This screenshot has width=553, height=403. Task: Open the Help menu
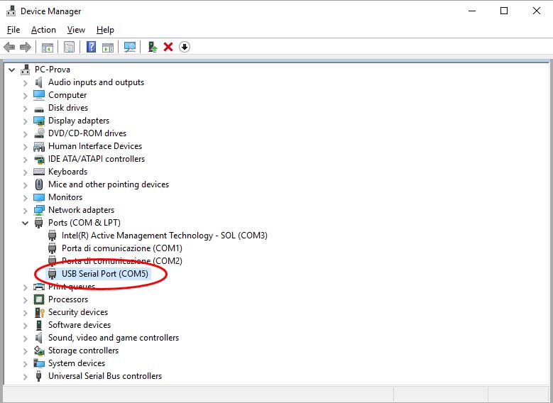tap(105, 30)
